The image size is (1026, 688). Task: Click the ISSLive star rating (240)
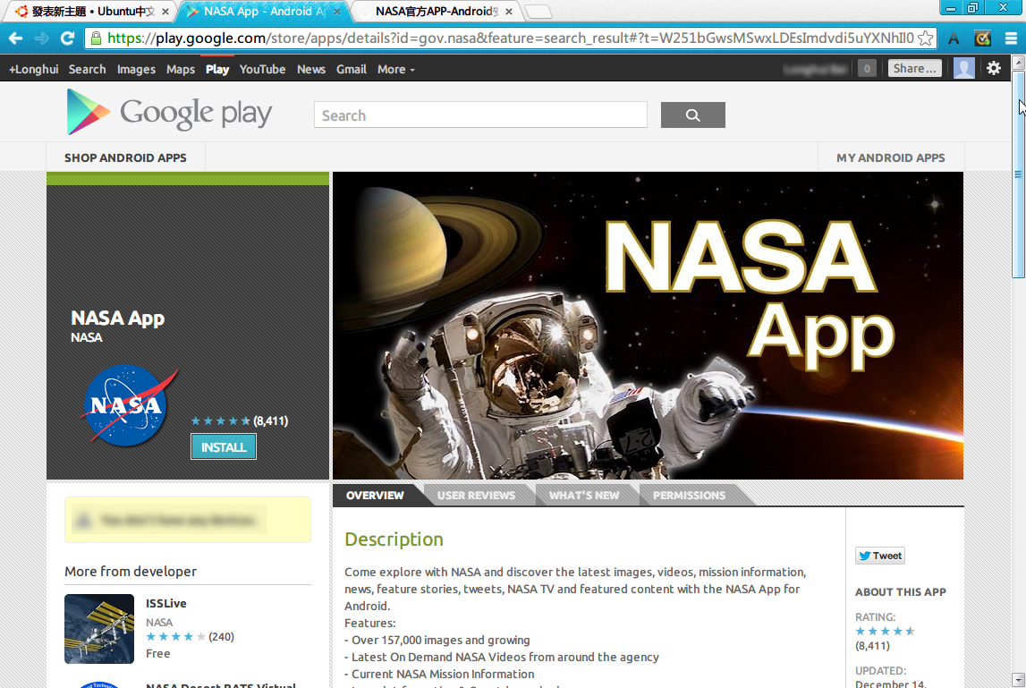(x=190, y=637)
